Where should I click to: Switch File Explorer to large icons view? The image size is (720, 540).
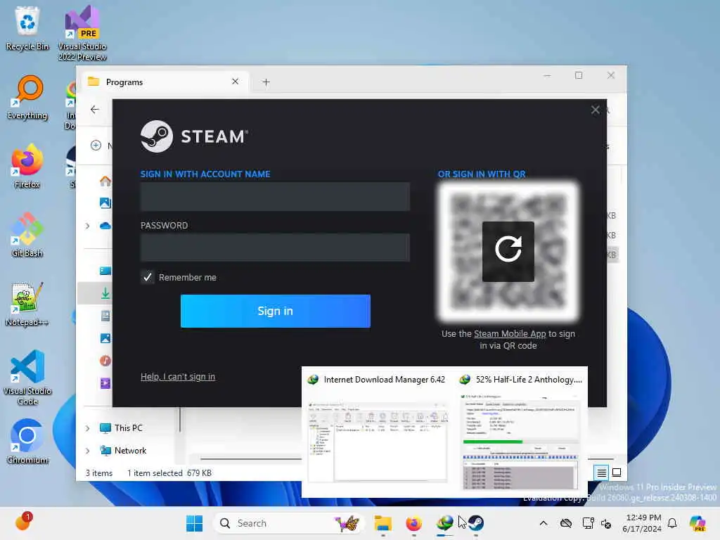617,472
